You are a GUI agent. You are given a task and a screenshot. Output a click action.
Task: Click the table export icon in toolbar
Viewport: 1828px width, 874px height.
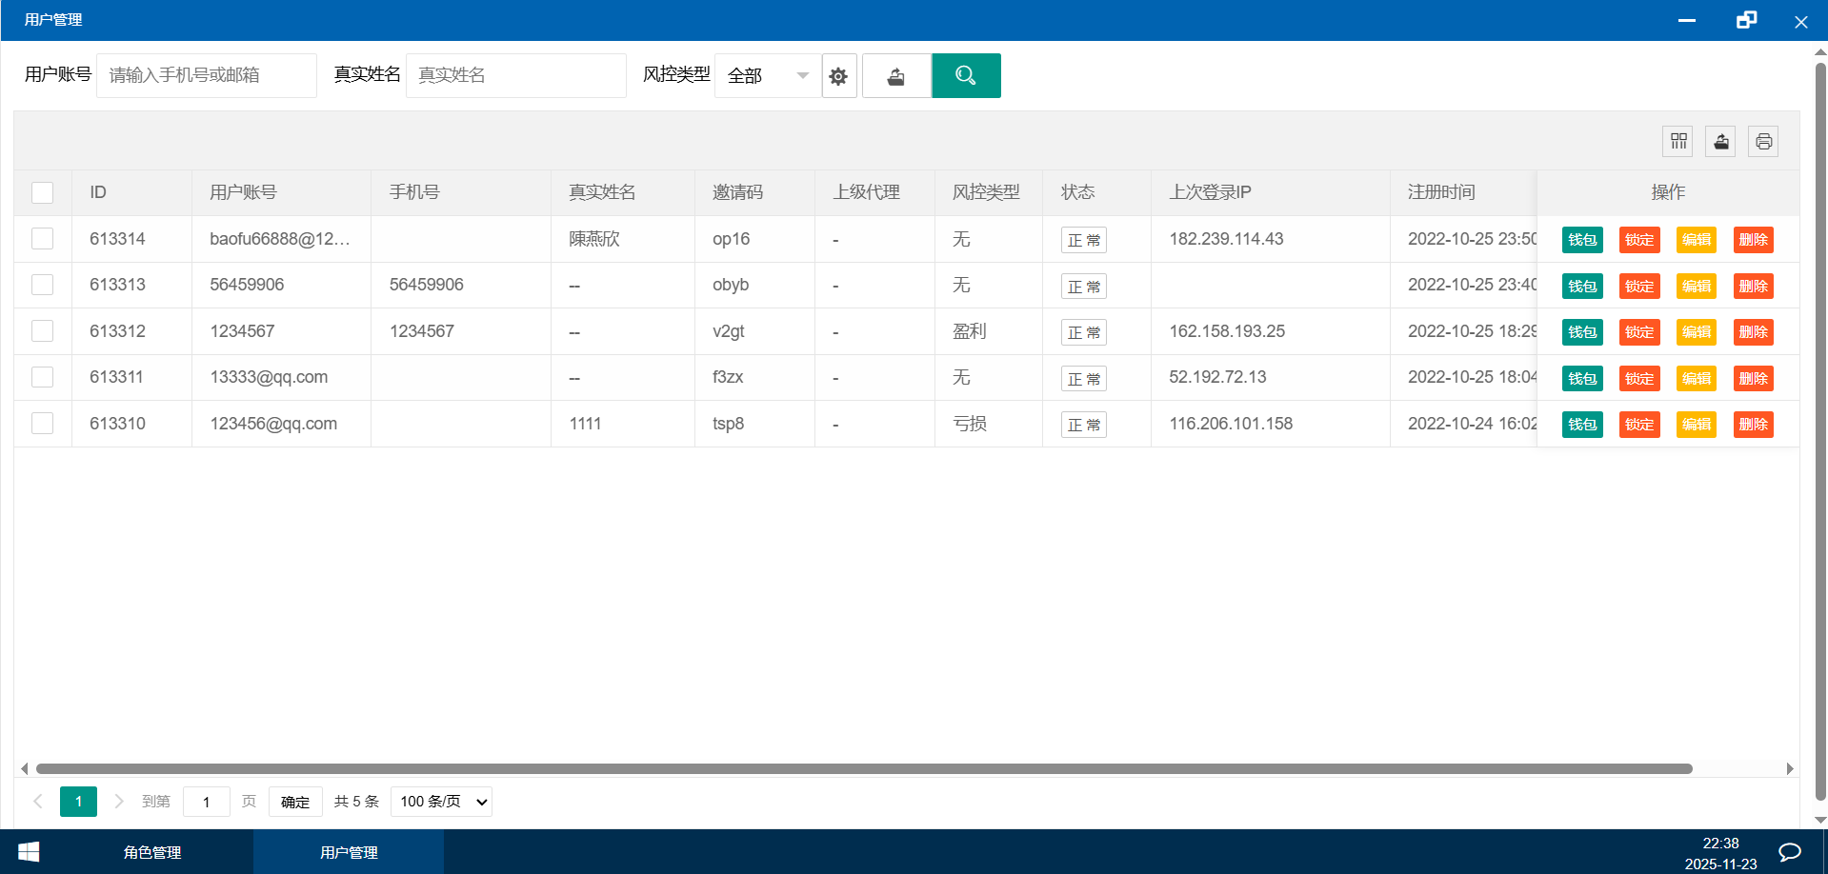coord(1720,142)
